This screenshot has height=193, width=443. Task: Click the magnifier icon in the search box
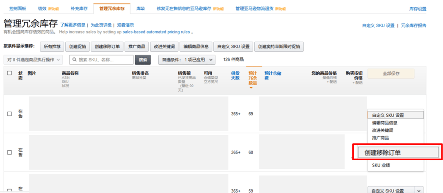click(75, 60)
